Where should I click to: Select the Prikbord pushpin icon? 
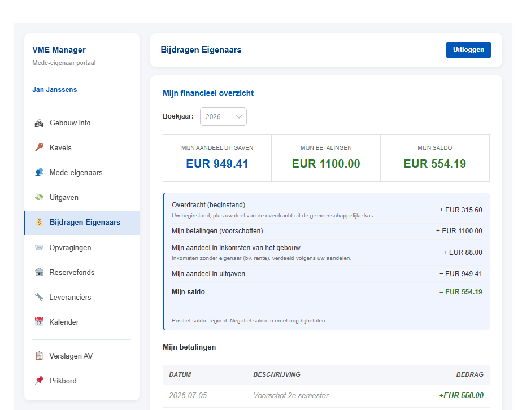40,381
